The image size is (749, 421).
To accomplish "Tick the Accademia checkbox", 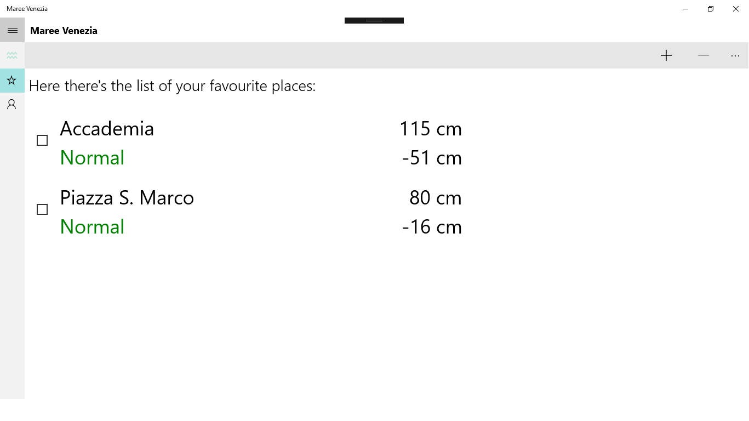I will tap(42, 140).
